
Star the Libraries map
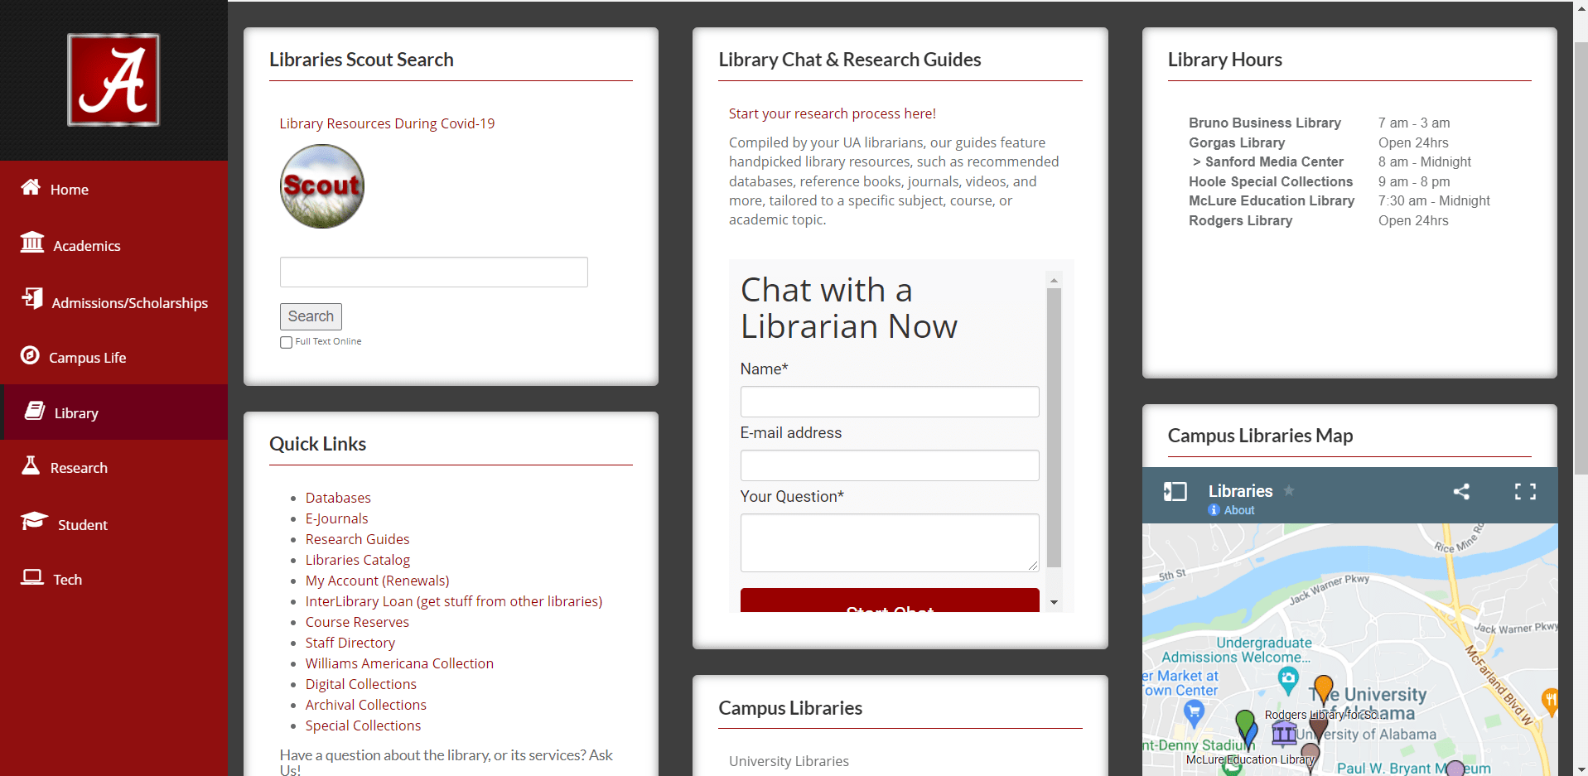click(x=1289, y=491)
